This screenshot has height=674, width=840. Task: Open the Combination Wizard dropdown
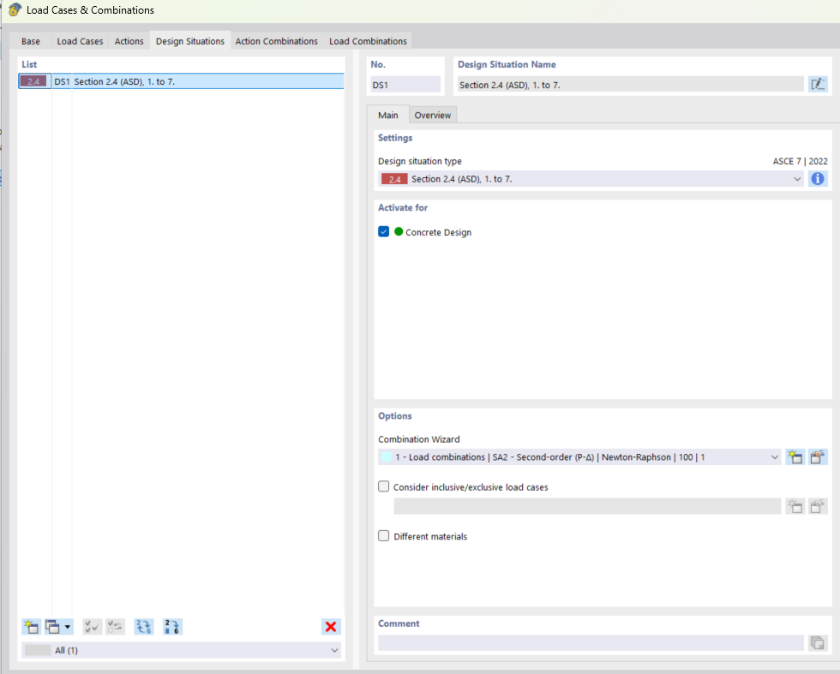579,456
